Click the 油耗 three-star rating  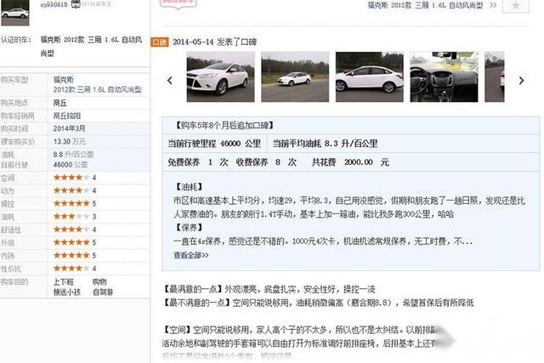pyautogui.click(x=71, y=217)
